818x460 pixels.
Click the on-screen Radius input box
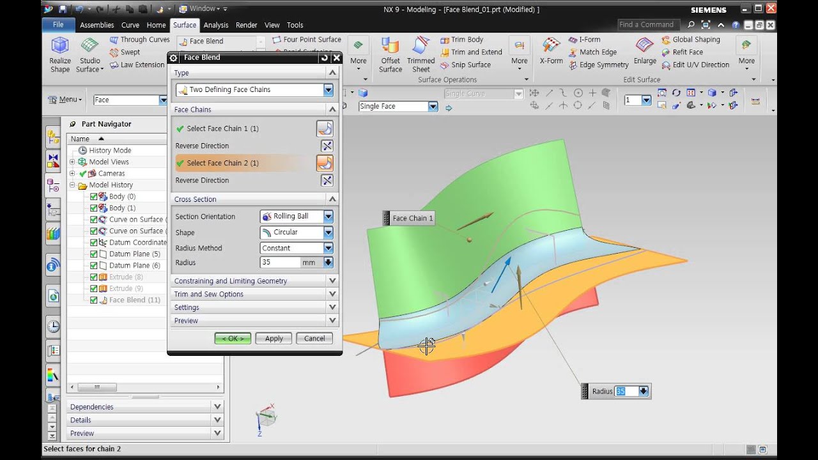(x=626, y=392)
